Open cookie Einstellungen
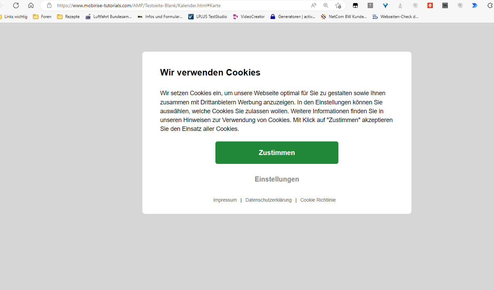The image size is (494, 290). click(x=277, y=179)
